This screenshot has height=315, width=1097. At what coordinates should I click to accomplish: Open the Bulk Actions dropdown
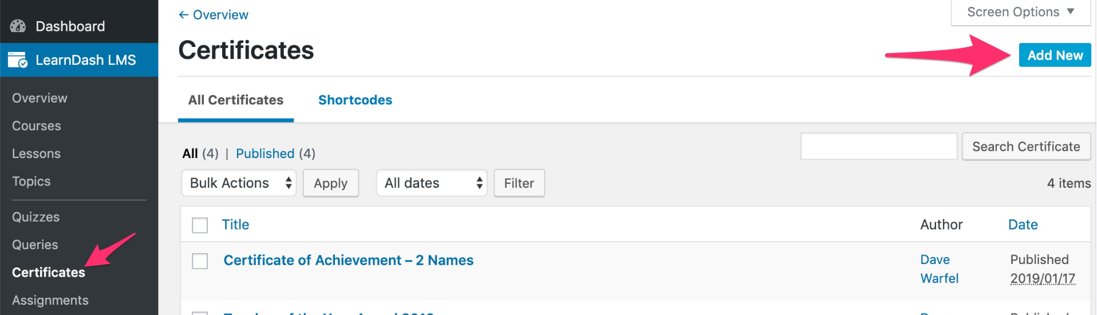click(239, 183)
